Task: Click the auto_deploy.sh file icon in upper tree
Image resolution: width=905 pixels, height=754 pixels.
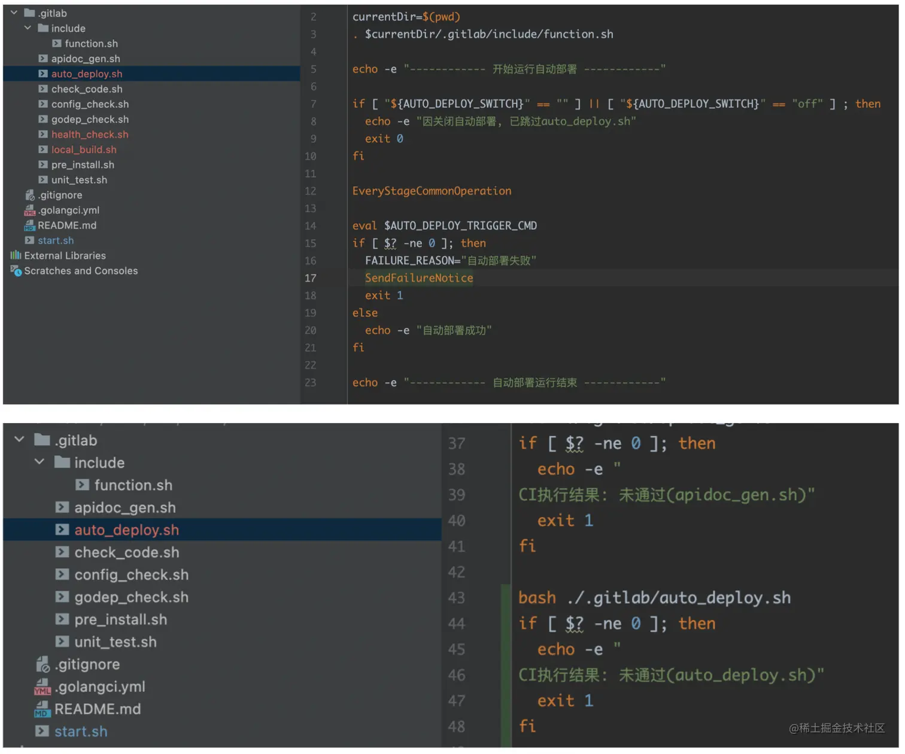Action: tap(43, 74)
